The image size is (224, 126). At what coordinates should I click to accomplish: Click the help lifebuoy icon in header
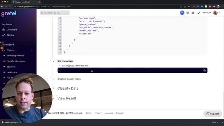tap(193, 13)
